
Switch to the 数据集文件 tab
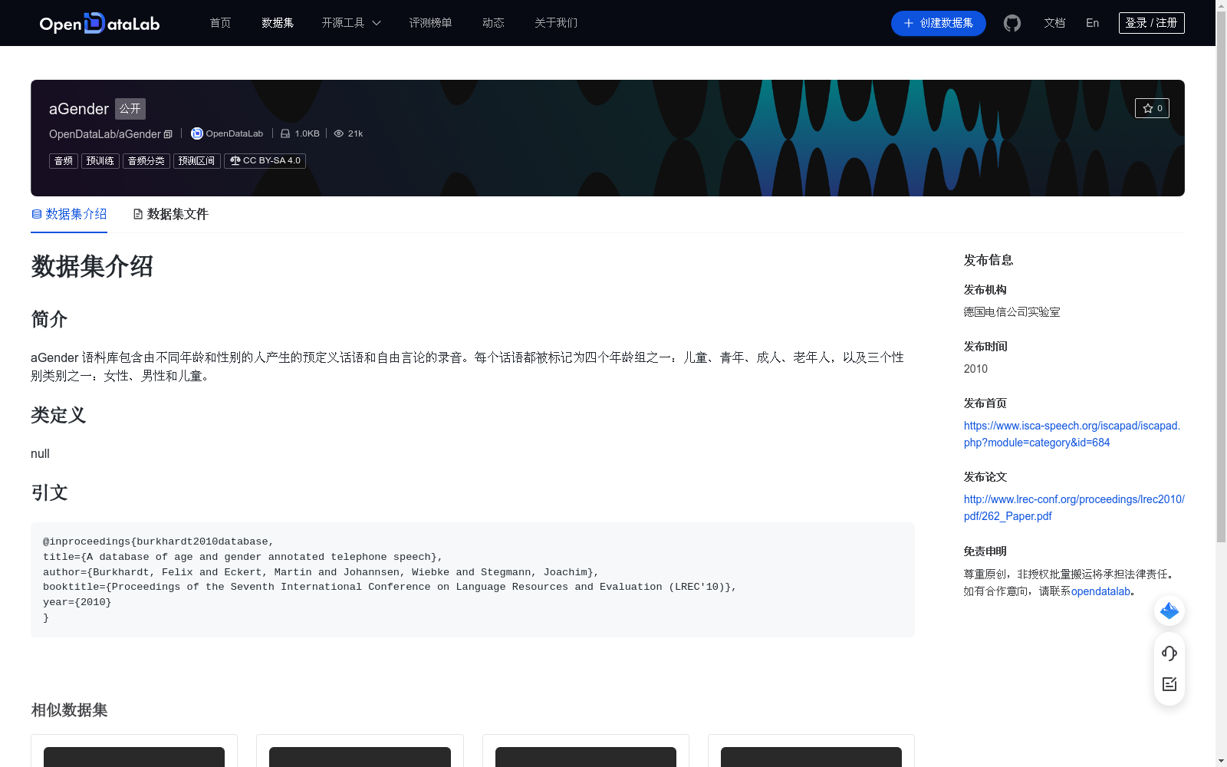tap(170, 214)
